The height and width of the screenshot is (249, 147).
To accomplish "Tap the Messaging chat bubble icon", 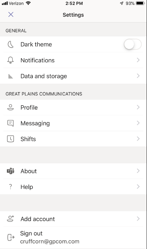I will coord(10,123).
